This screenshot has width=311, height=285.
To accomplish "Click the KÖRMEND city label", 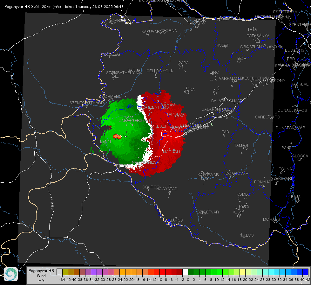I will (112, 97).
